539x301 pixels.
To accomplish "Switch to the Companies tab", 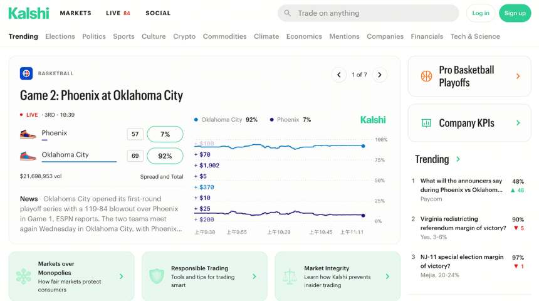I will [x=385, y=36].
